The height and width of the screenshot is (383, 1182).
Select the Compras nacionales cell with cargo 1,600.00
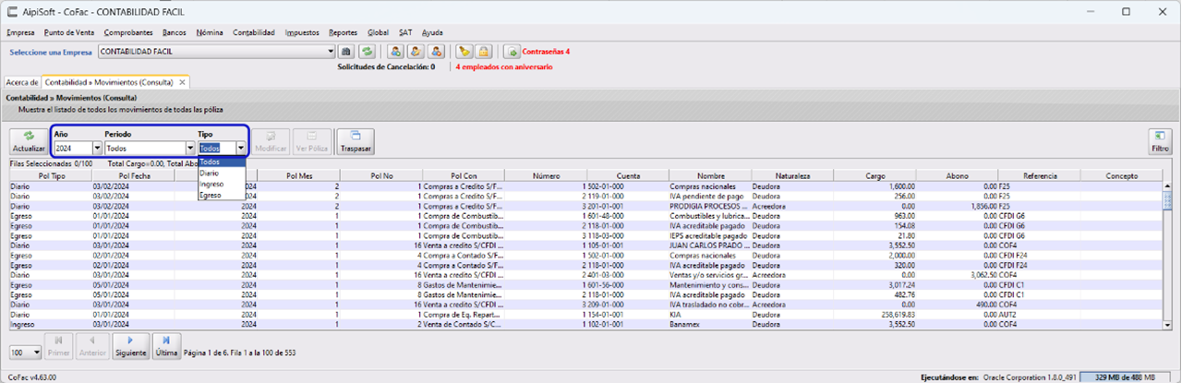[x=710, y=186]
